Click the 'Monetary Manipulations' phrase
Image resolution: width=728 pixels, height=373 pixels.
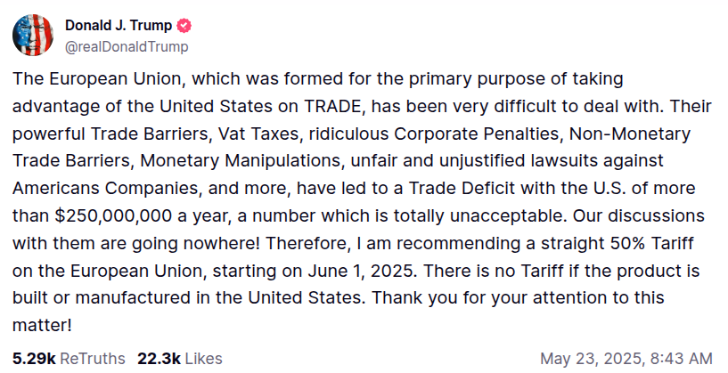coord(241,161)
